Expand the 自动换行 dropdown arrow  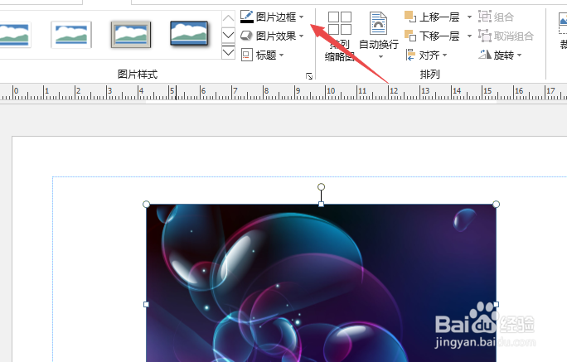coord(380,56)
